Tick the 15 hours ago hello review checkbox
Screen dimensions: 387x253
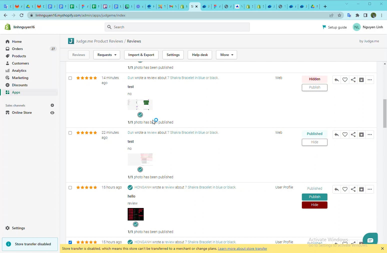[70, 187]
